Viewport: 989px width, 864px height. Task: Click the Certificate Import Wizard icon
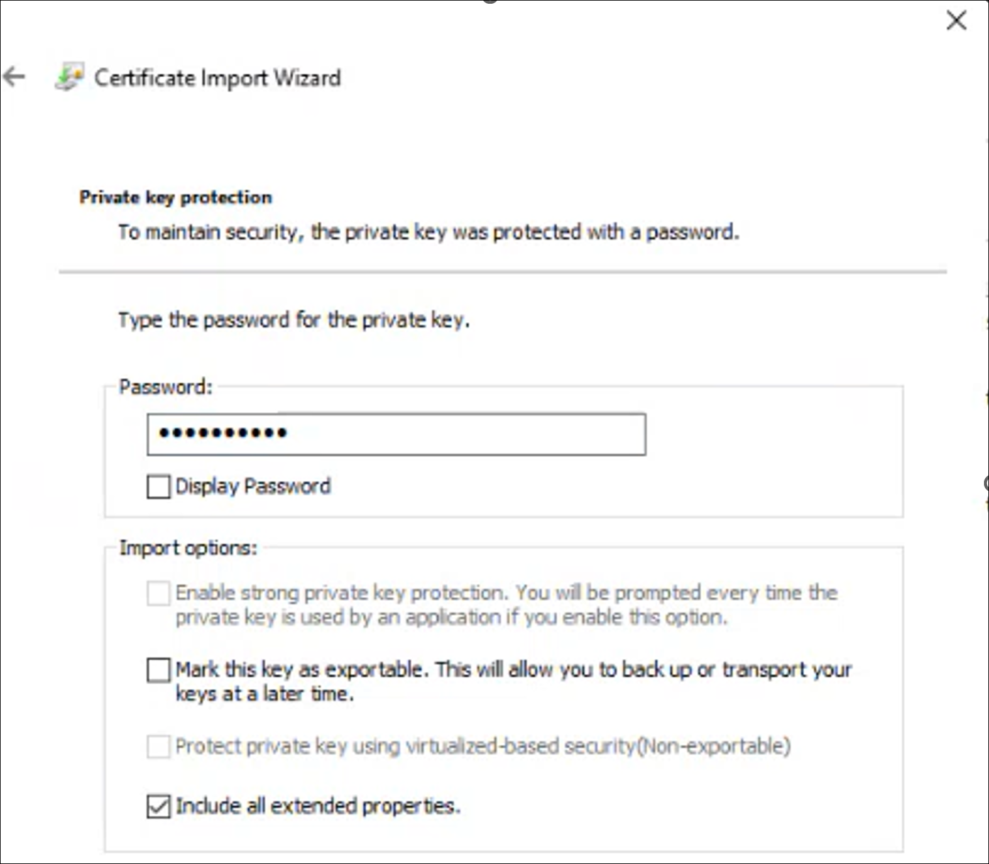click(68, 77)
